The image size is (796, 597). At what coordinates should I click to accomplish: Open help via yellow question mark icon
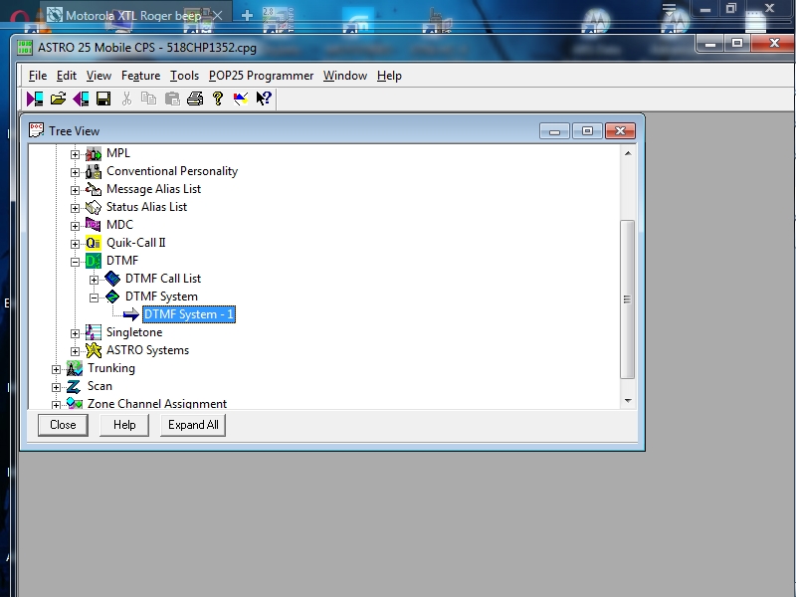pyautogui.click(x=218, y=99)
